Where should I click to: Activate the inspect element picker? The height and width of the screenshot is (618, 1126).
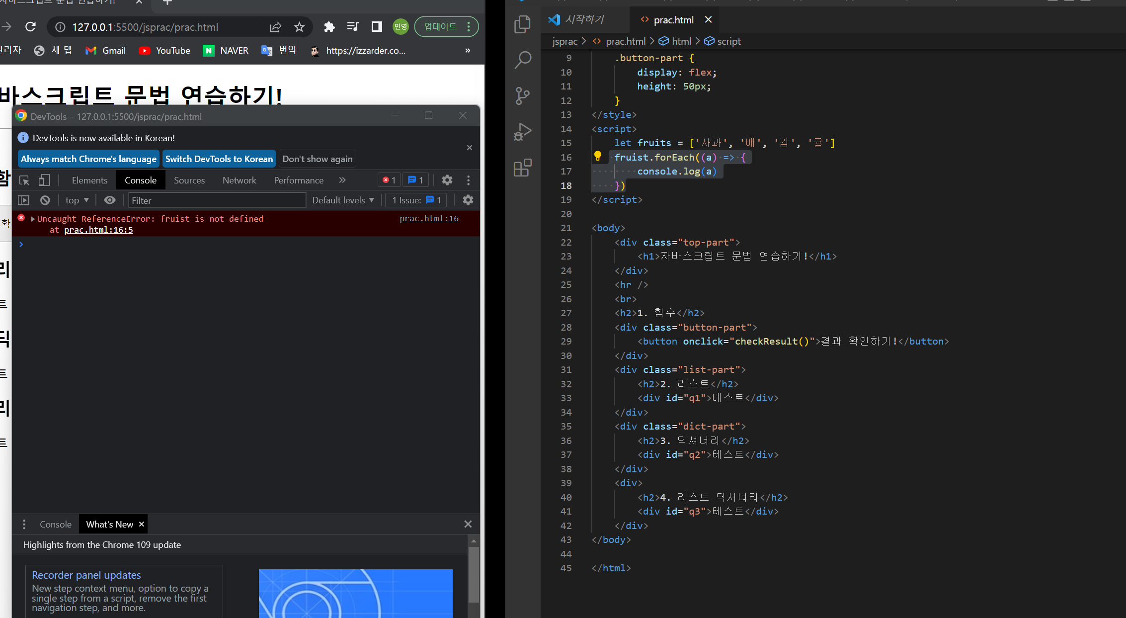(24, 180)
